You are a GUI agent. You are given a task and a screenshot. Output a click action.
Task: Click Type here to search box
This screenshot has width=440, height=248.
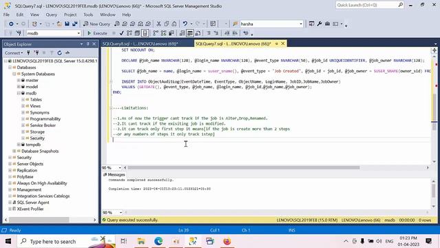66,241
